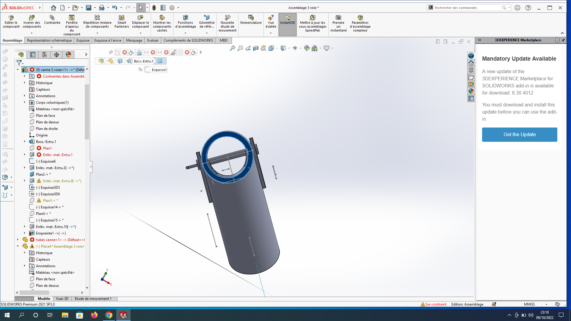Viewport: 571px width, 321px height.
Task: Click the Print icon
Action: (x=102, y=8)
